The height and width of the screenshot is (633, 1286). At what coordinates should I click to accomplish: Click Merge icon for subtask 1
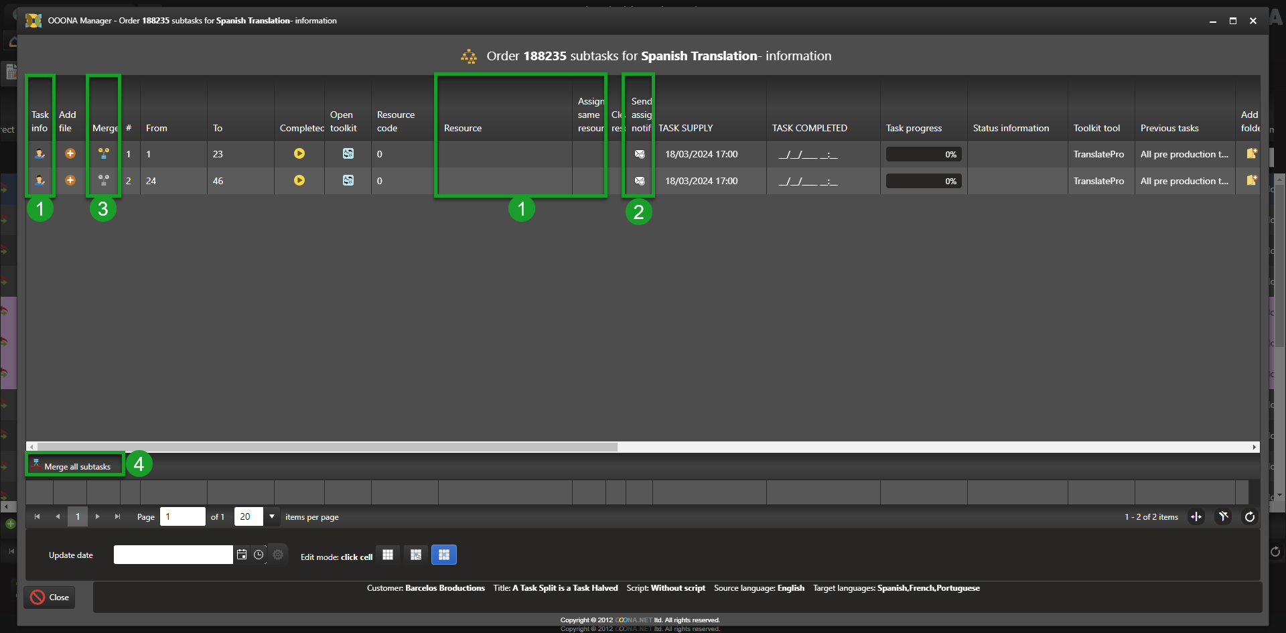pos(104,154)
